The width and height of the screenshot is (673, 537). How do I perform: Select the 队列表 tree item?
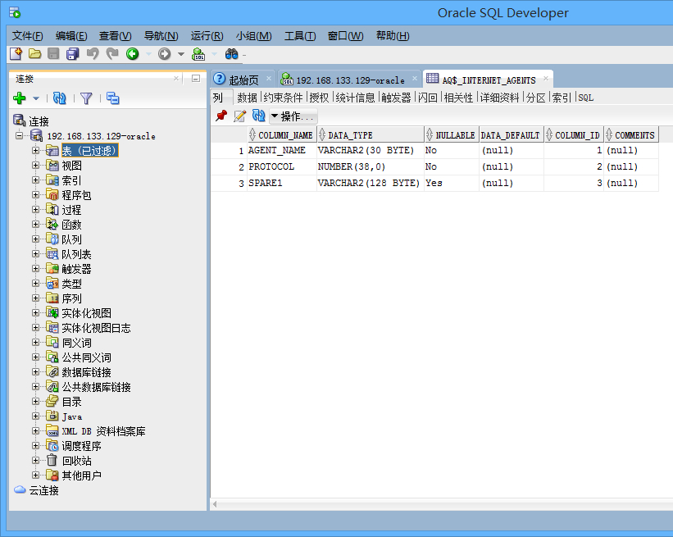click(x=76, y=254)
